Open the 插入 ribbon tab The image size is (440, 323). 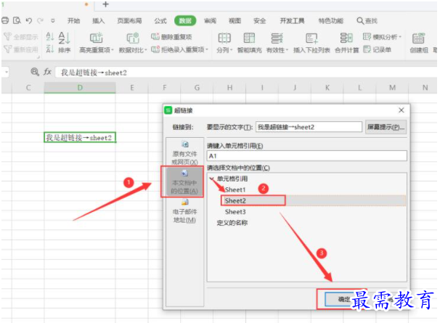98,20
